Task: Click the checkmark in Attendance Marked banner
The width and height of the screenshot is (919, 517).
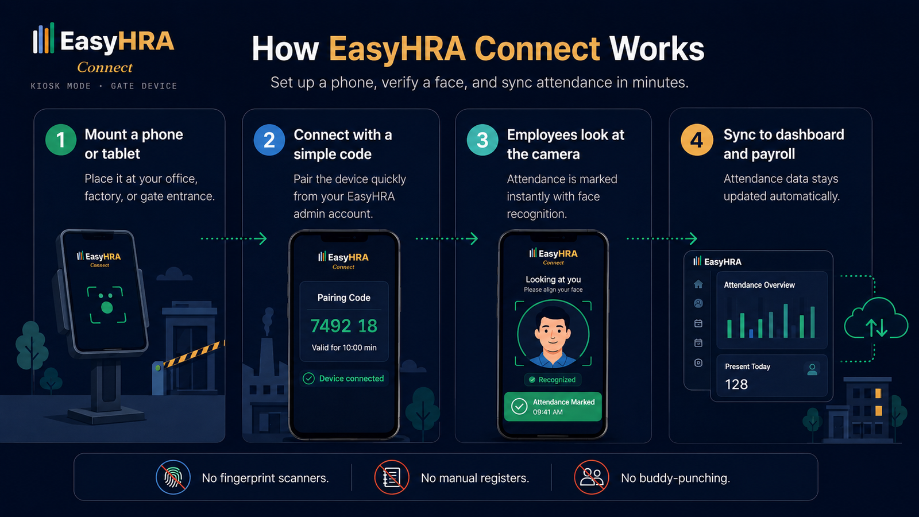Action: 519,407
